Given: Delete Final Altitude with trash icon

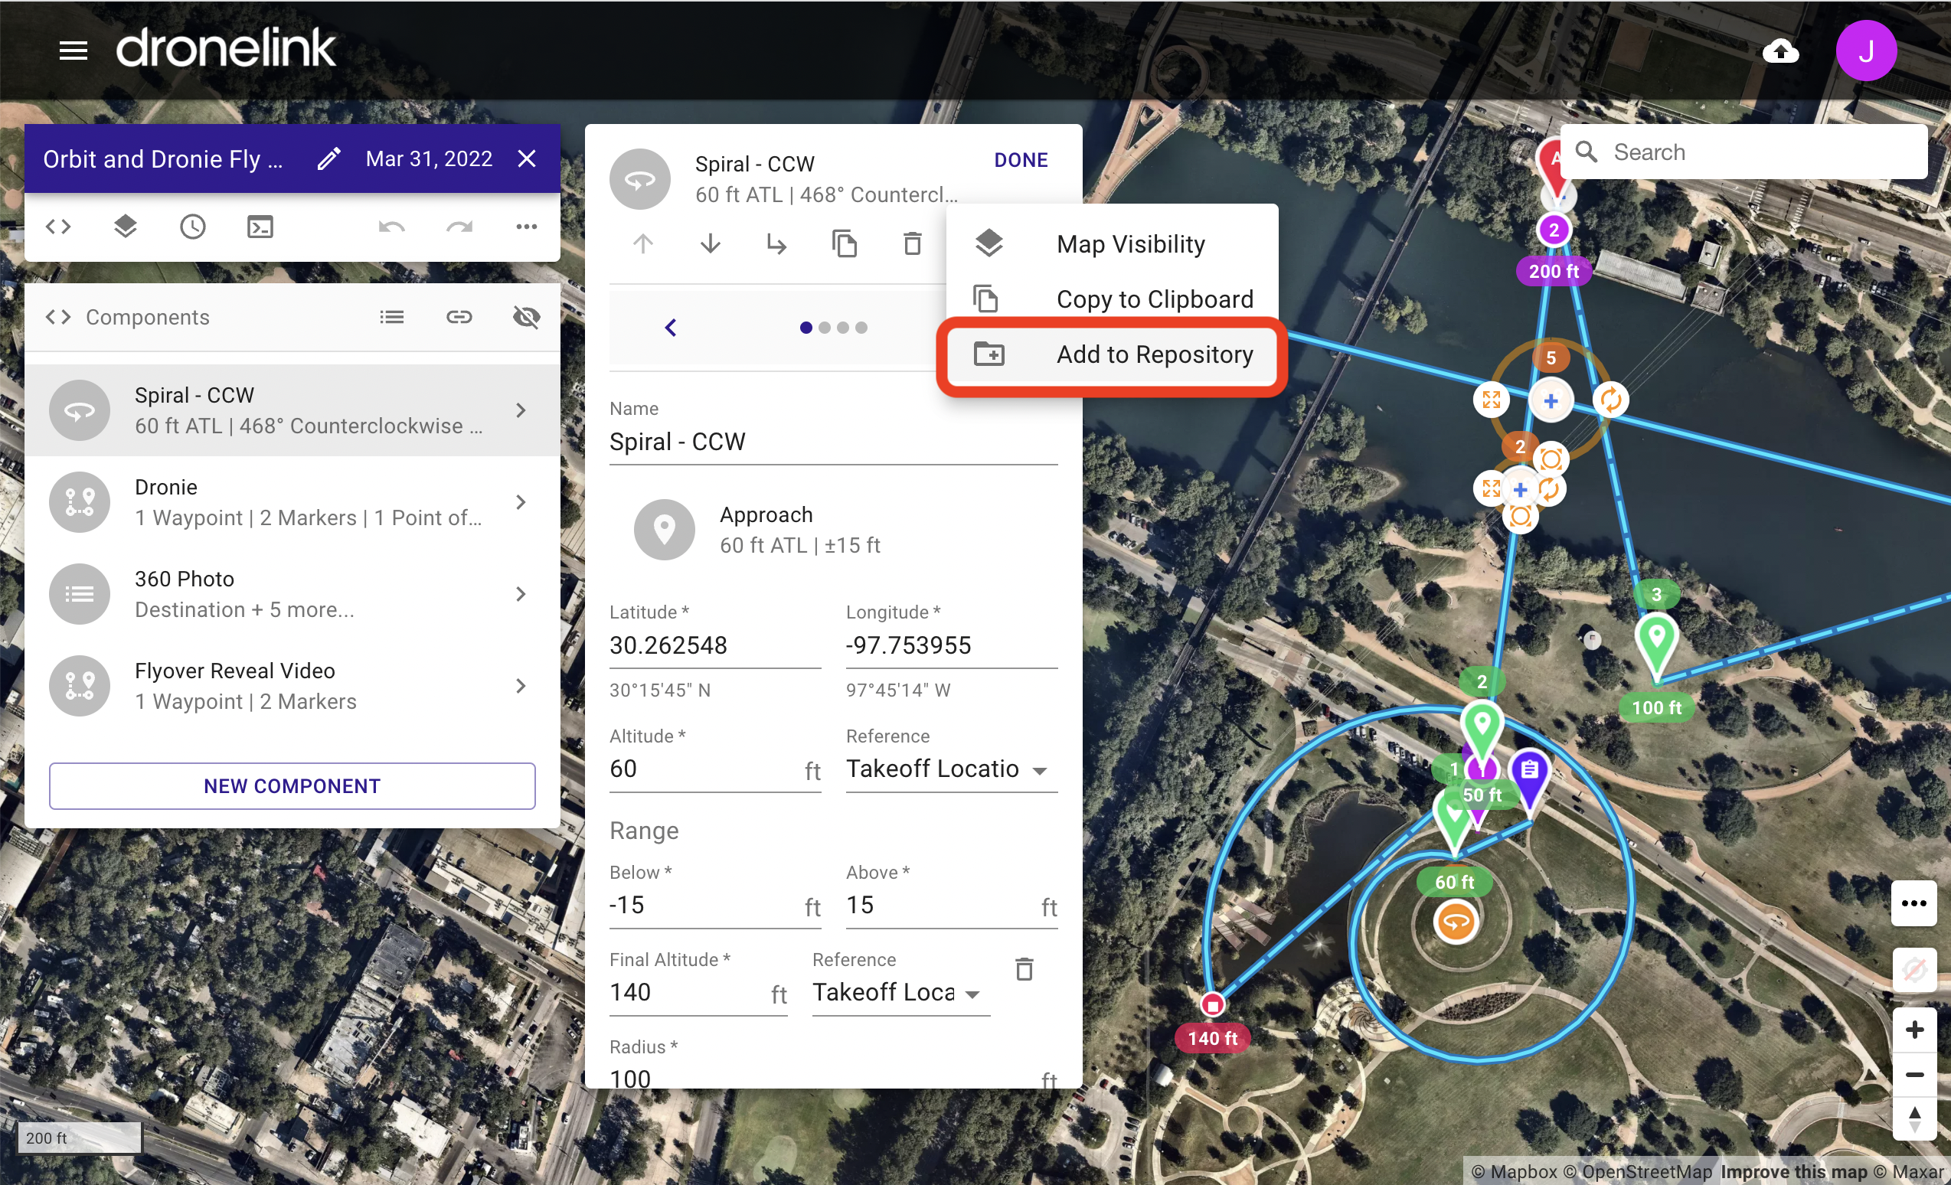Looking at the screenshot, I should (1025, 969).
